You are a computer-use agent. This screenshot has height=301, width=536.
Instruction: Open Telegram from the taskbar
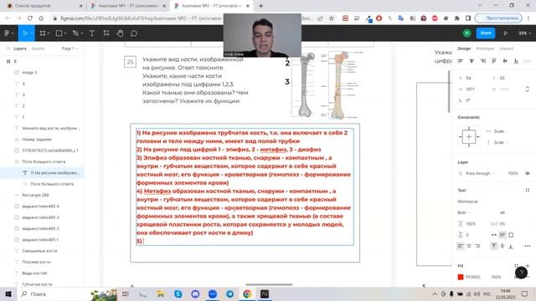click(x=229, y=293)
